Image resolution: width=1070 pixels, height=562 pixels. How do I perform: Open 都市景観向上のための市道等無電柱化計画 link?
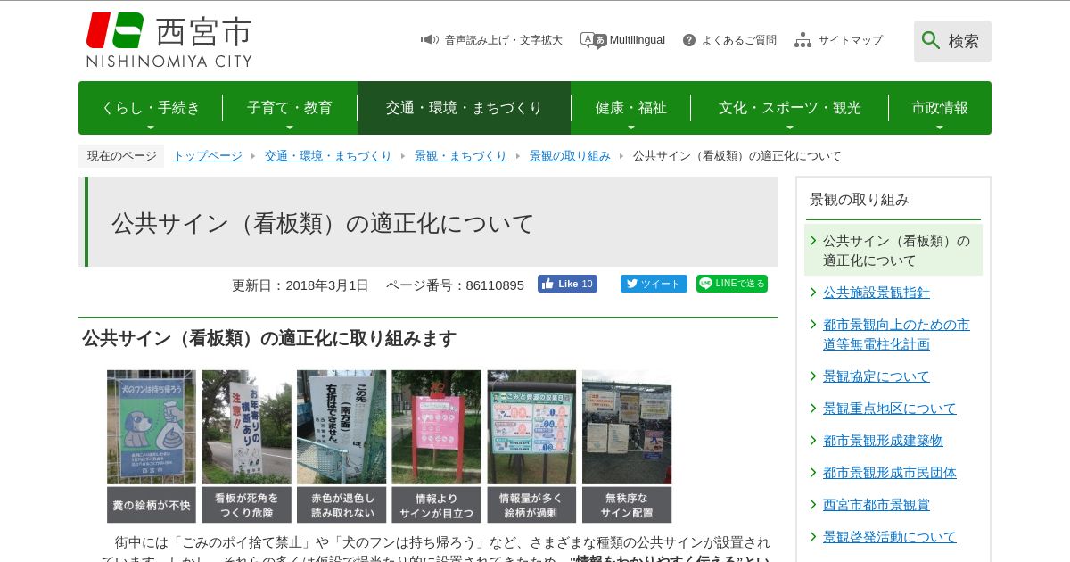point(896,335)
